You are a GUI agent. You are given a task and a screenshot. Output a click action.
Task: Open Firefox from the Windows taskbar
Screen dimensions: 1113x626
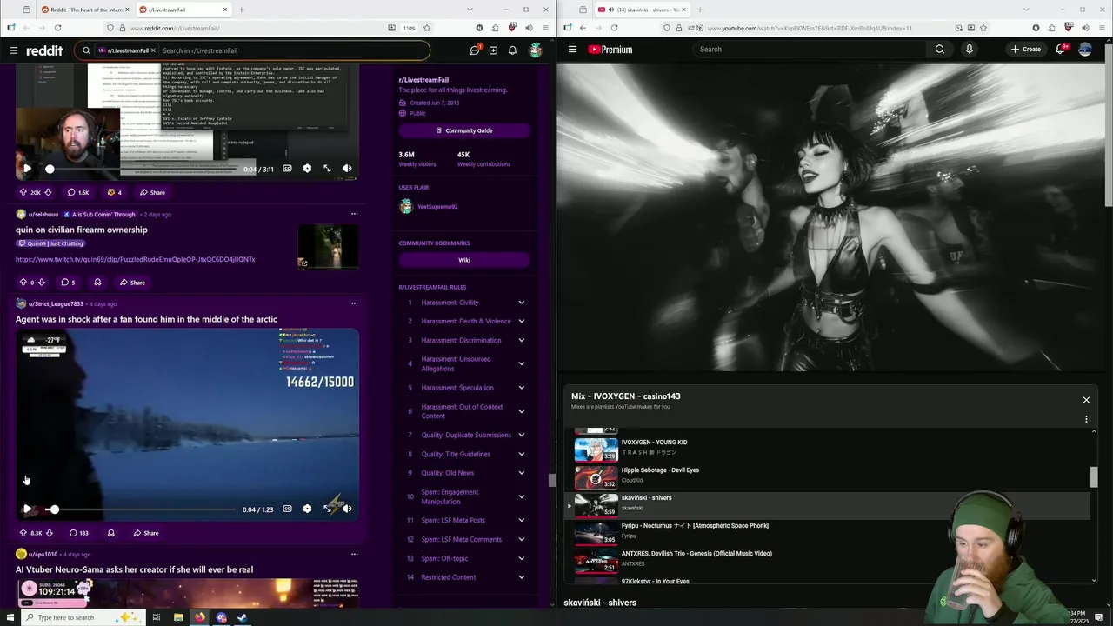tap(200, 617)
